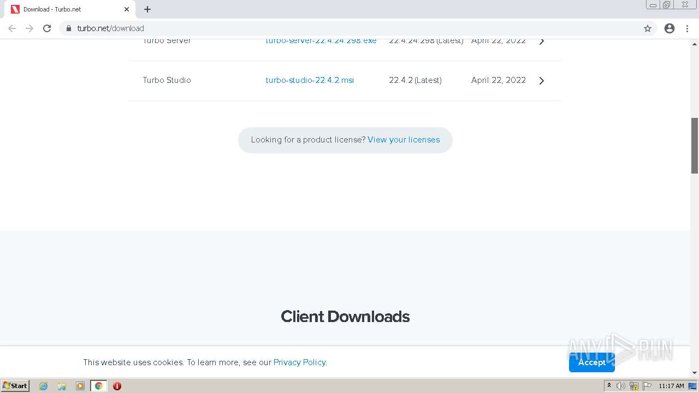Viewport: 699px width, 393px height.
Task: Click the Client Downloads heading
Action: (345, 317)
